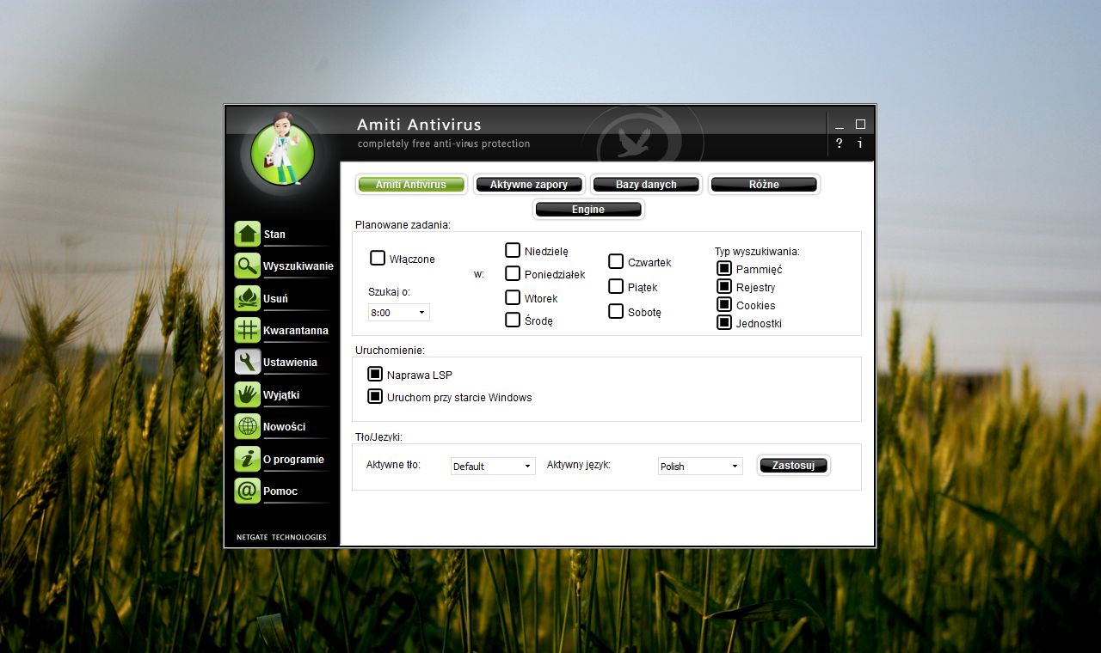Tick the Wtorek checkbox

pos(513,297)
